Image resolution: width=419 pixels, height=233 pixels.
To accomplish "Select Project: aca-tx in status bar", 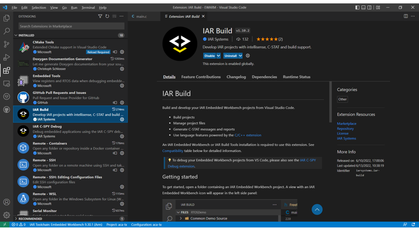I will (117, 225).
